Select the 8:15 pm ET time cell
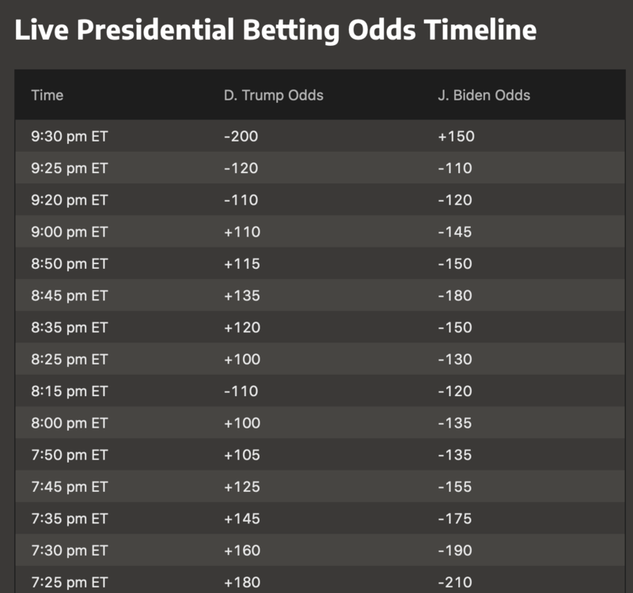The image size is (633, 593). [70, 391]
